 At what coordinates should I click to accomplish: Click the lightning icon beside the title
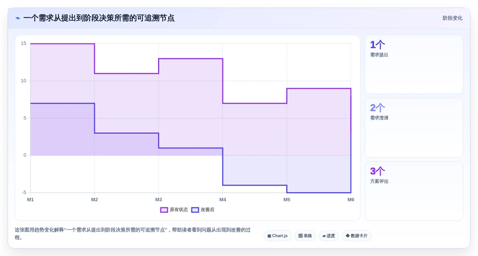(x=18, y=18)
